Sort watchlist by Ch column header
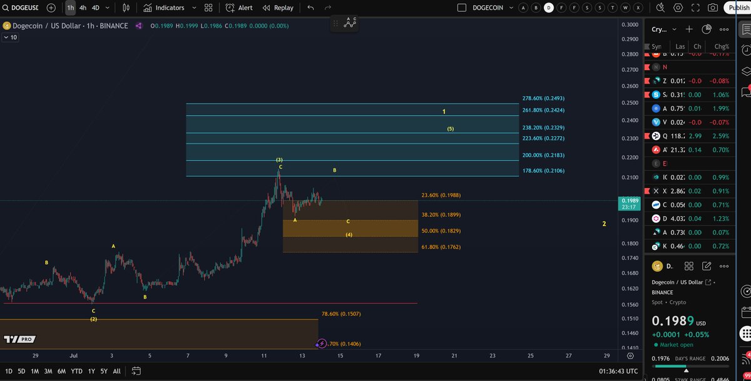 [697, 46]
